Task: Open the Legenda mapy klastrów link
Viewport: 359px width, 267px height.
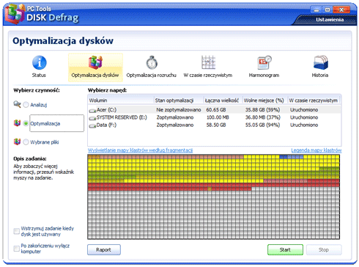Action: (317, 150)
